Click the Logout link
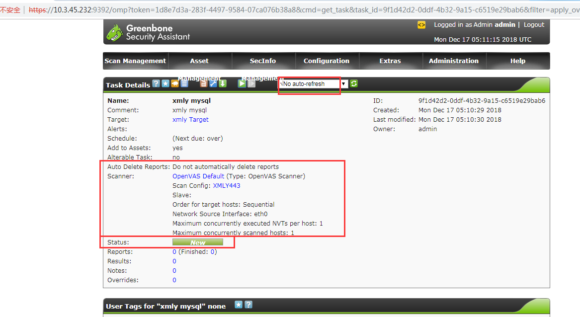Screen dimensions: 580x317 534,25
